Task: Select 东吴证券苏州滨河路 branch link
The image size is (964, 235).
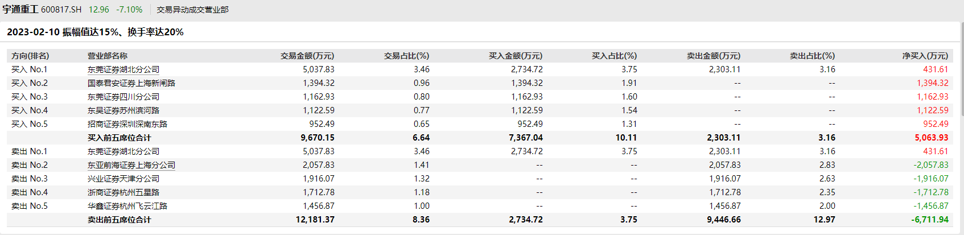Action: pyautogui.click(x=123, y=110)
